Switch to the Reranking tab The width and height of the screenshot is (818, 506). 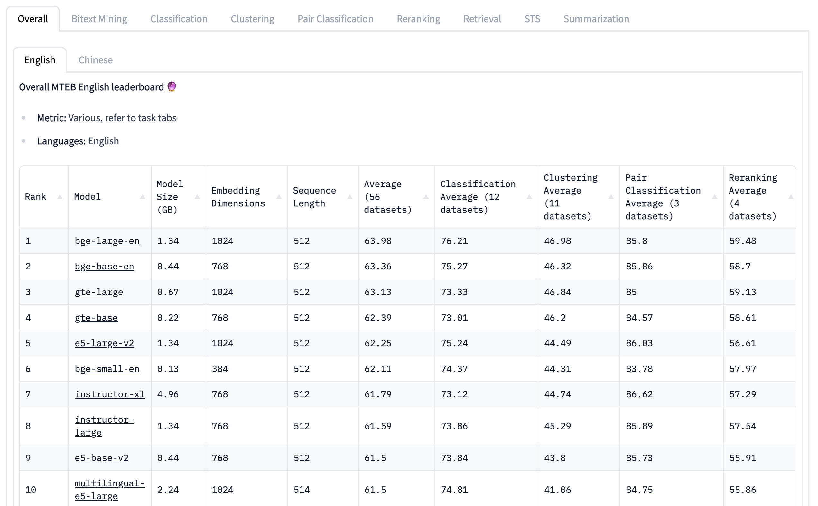418,19
